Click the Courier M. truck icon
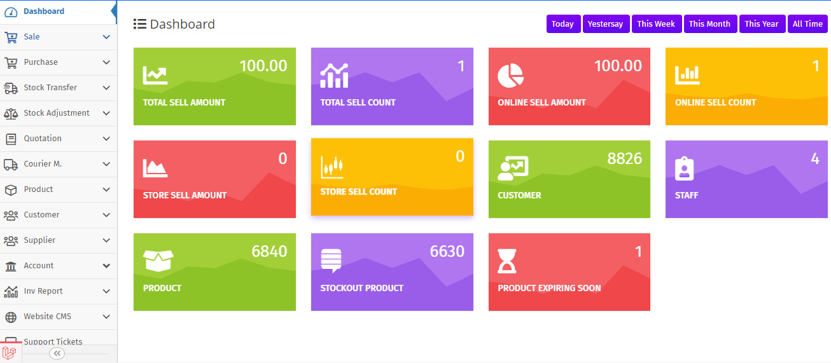The width and height of the screenshot is (831, 363). (x=11, y=164)
